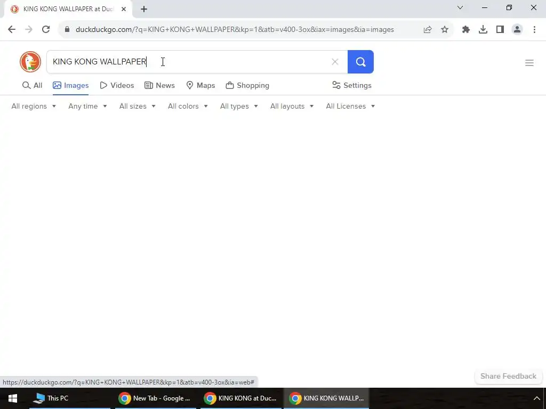
Task: Select KING KONG WALLP... taskbar window
Action: point(326,398)
